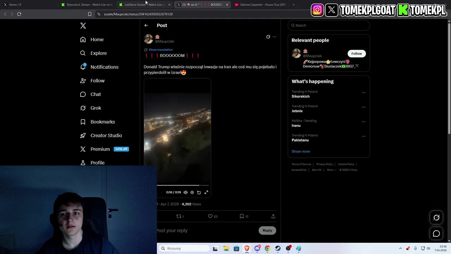Image resolution: width=451 pixels, height=254 pixels.
Task: Open a new browser tab with plus
Action: point(294,5)
